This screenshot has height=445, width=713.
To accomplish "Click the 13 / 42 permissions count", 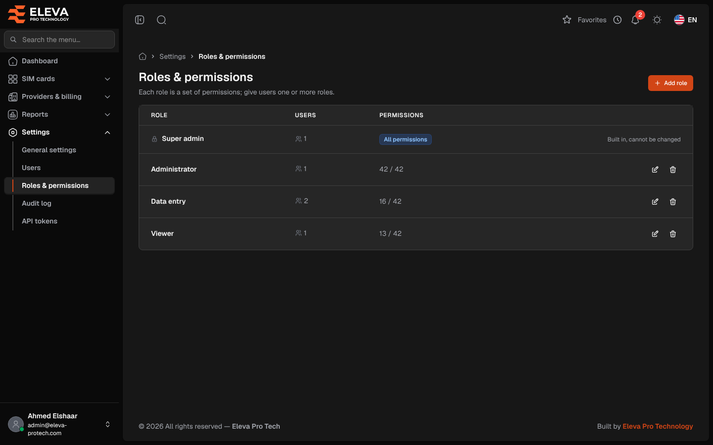I will (390, 233).
